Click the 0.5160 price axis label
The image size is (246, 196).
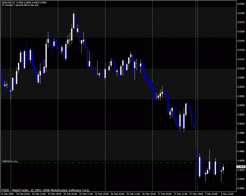click(x=241, y=32)
